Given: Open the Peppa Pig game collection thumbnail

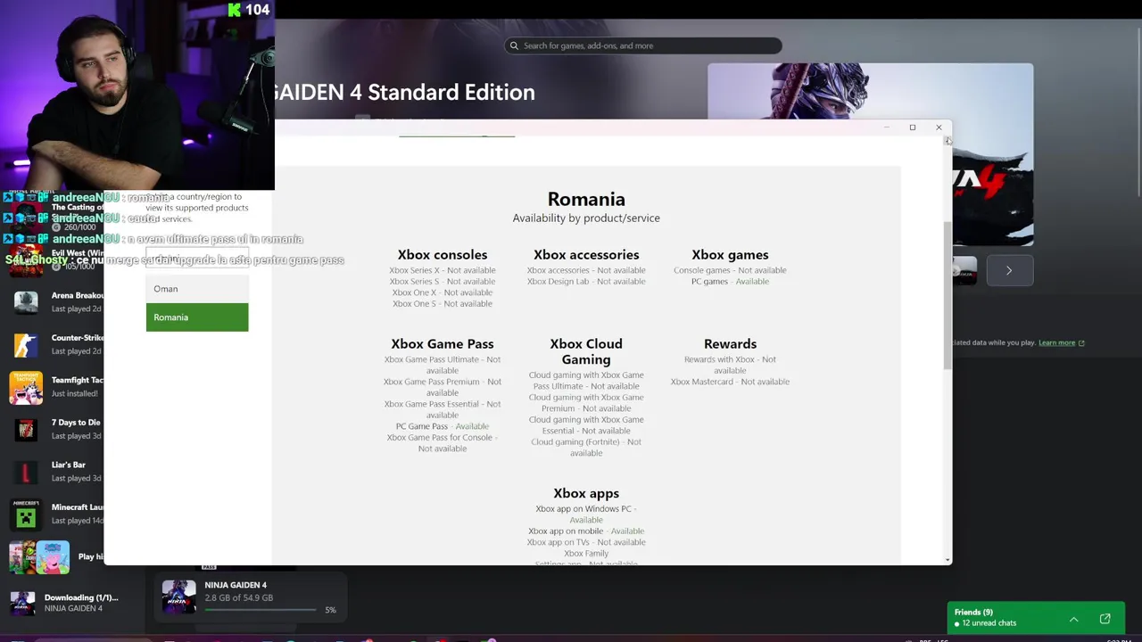Looking at the screenshot, I should point(53,556).
